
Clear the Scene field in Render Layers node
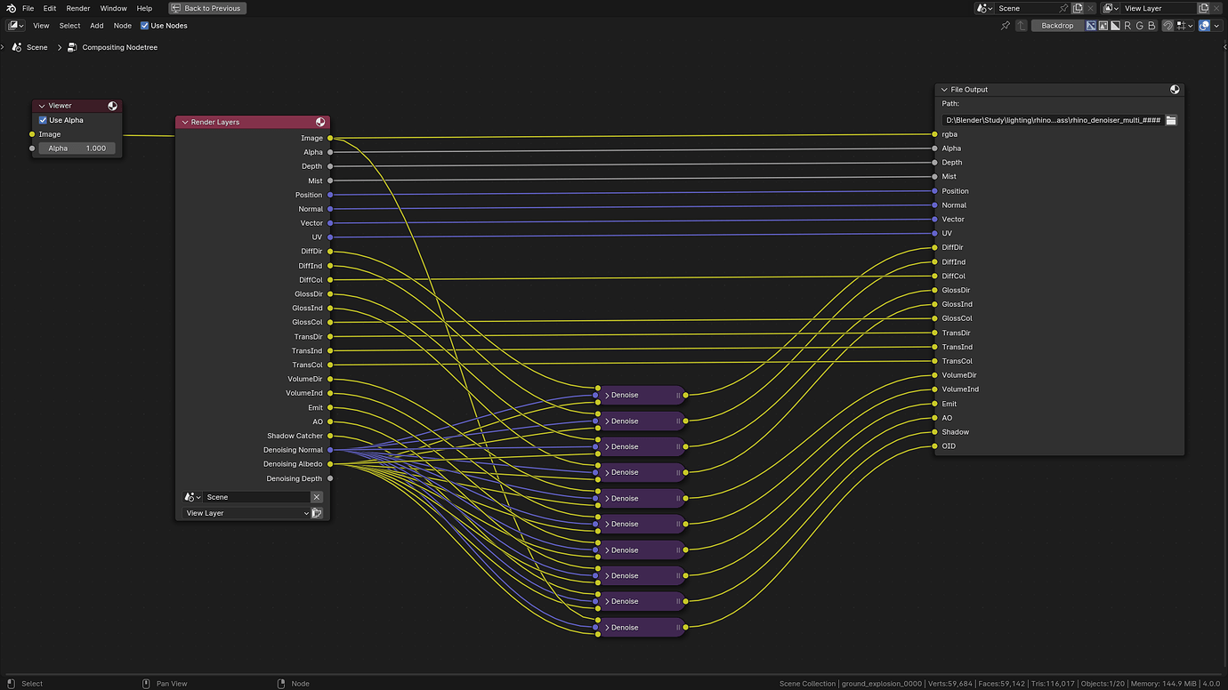(x=316, y=497)
